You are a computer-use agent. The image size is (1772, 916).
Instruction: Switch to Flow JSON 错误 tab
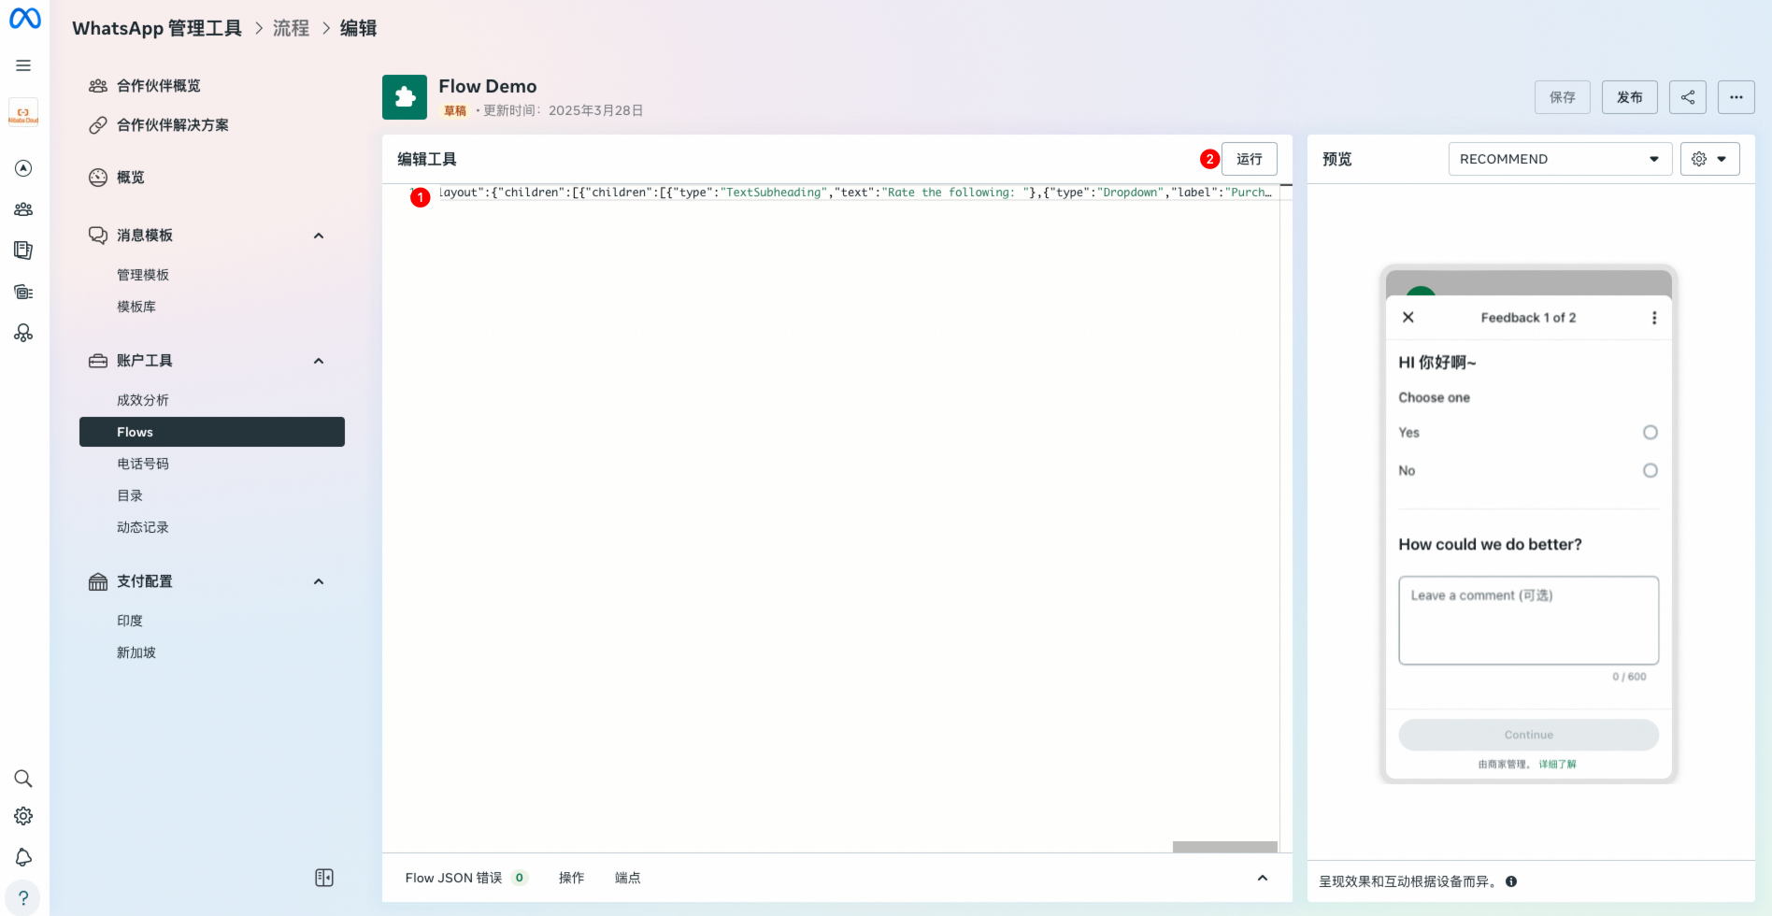[x=466, y=878]
